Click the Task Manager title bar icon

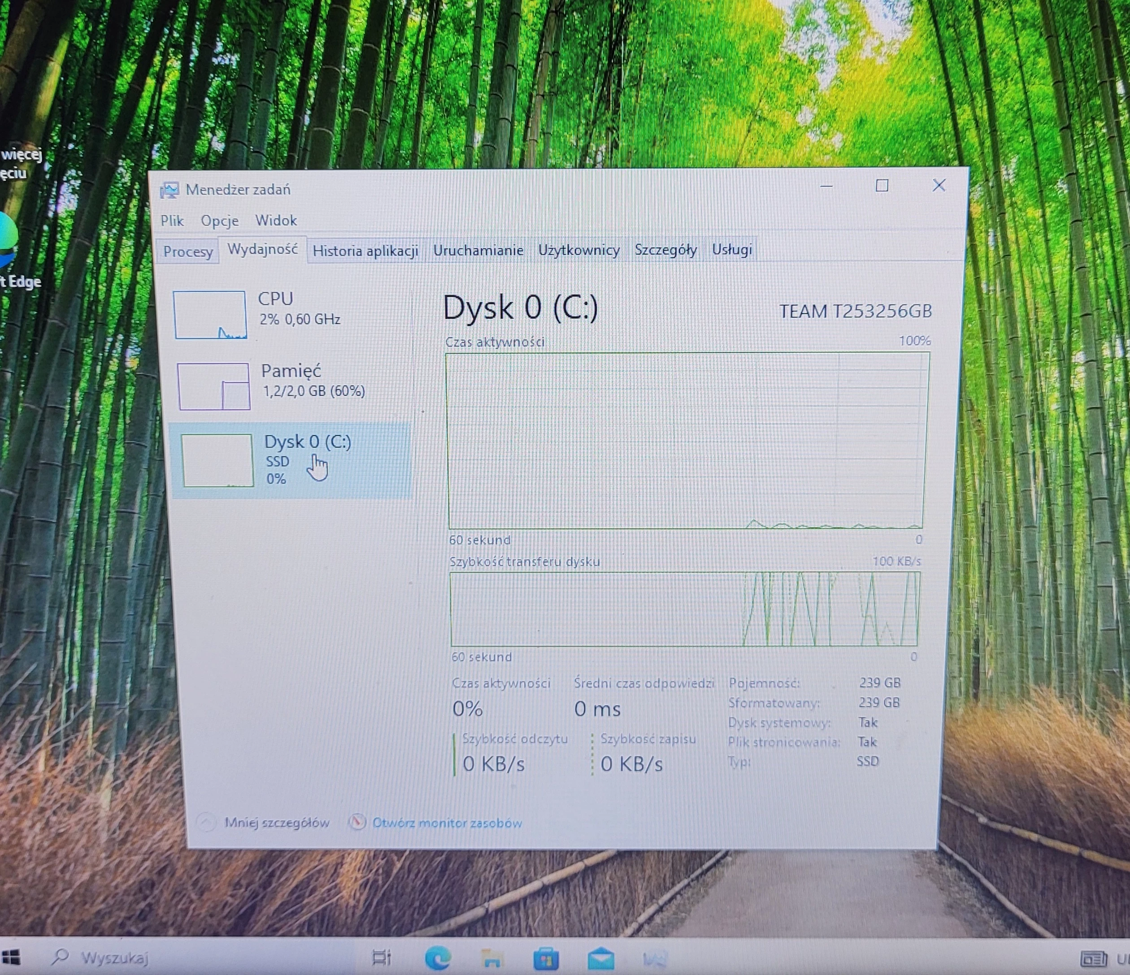click(169, 190)
